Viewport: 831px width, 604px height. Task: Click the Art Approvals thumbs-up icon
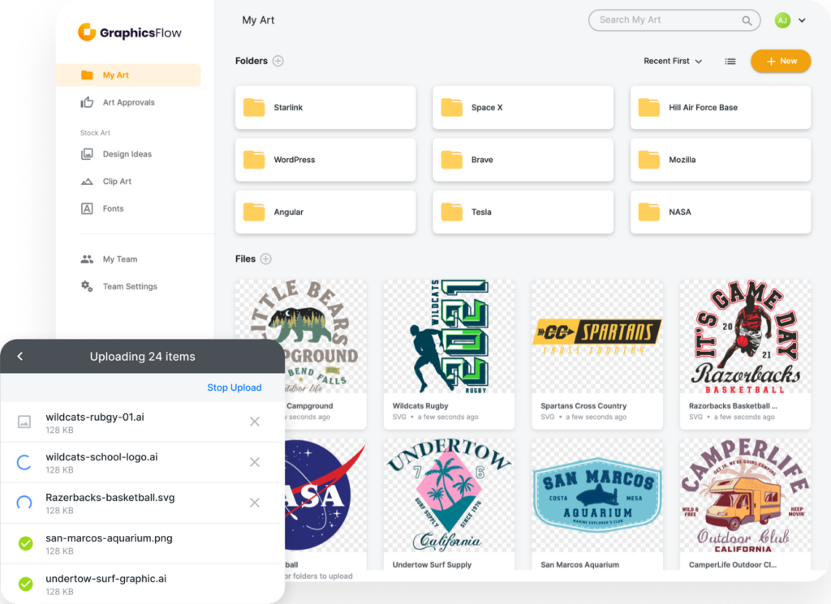click(x=87, y=101)
